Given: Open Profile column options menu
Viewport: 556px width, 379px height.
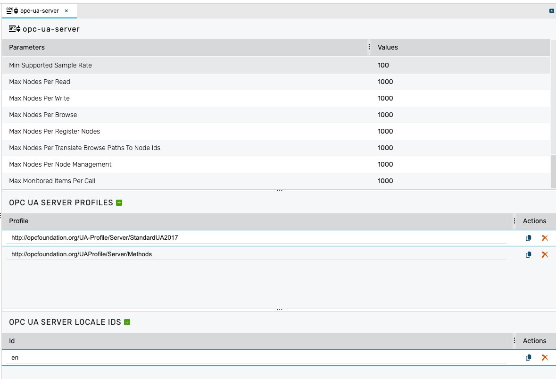Looking at the screenshot, I should click(514, 221).
